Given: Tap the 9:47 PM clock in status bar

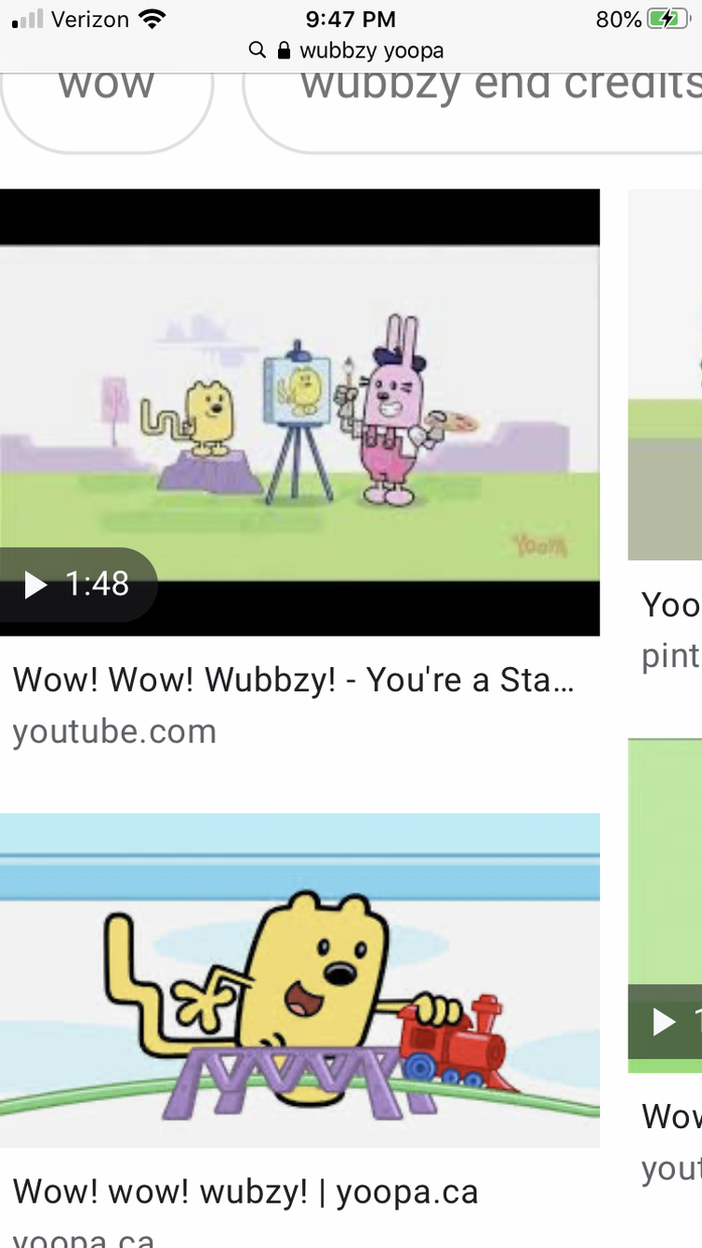Looking at the screenshot, I should click(351, 19).
